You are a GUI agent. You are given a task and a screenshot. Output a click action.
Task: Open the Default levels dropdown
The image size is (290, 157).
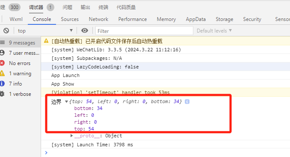click(x=214, y=31)
